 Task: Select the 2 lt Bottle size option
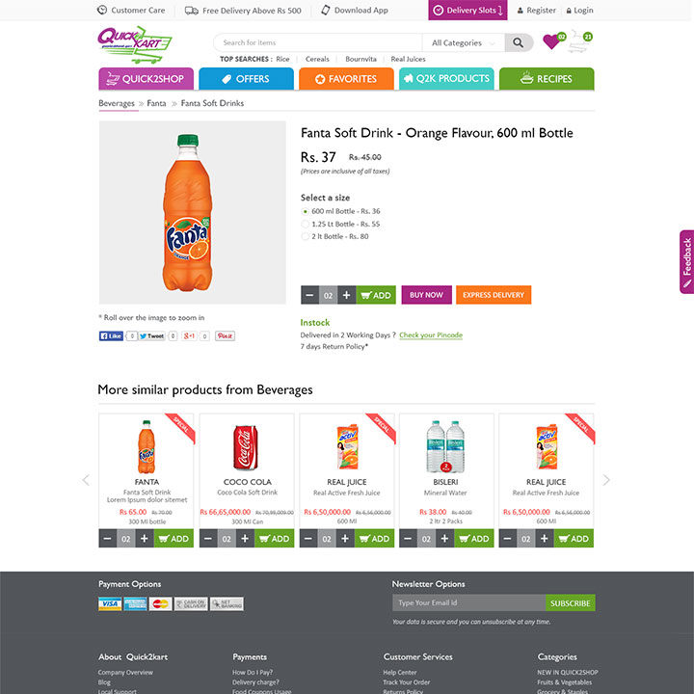(306, 236)
